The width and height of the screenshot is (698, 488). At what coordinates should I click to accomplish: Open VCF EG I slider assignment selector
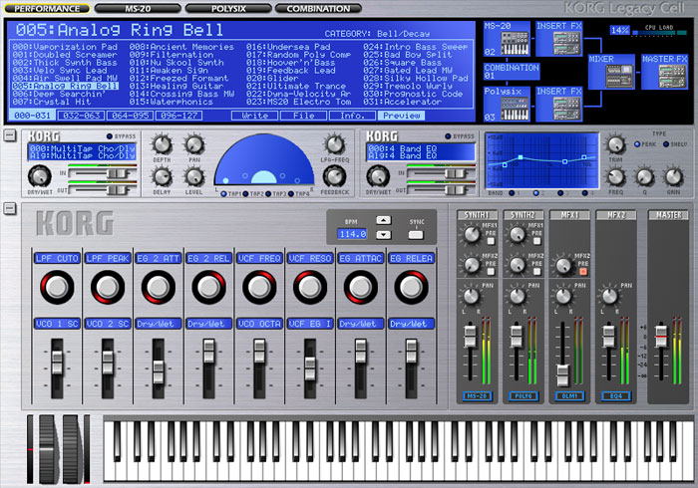310,324
